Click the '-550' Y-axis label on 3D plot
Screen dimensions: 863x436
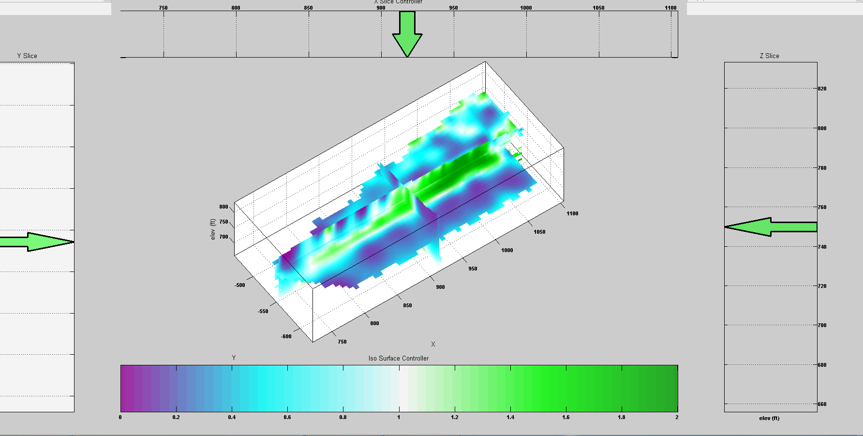[x=263, y=312]
